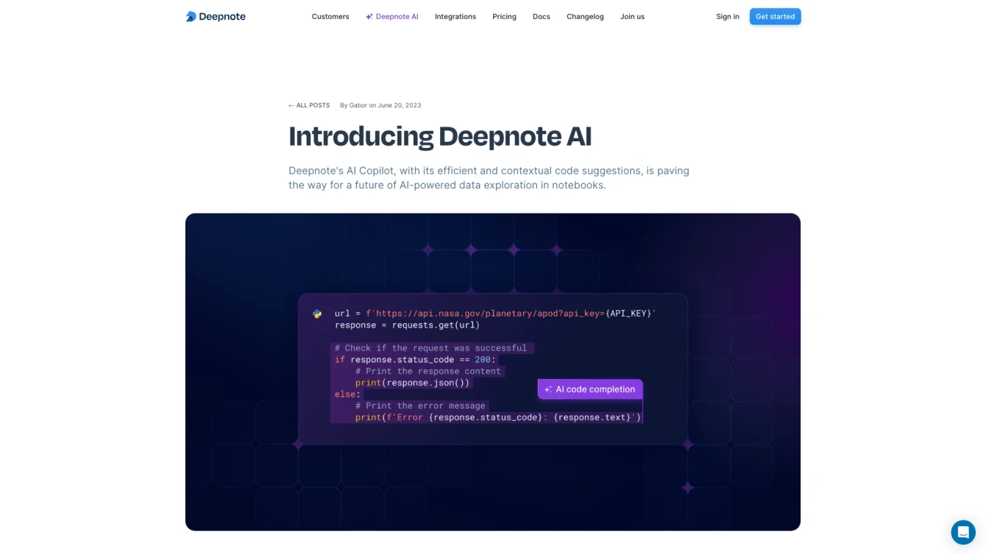
Task: Open the Customers page
Action: pyautogui.click(x=330, y=16)
